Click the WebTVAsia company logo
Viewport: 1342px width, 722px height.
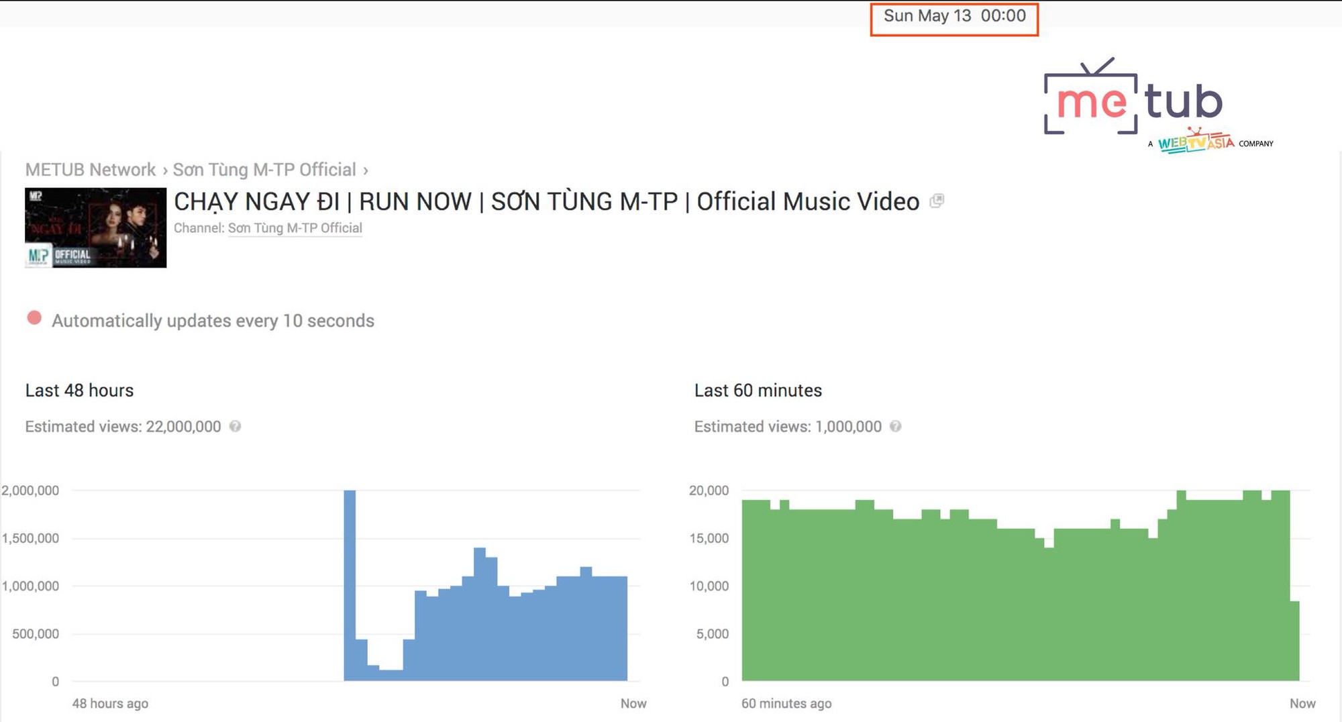coord(1195,141)
